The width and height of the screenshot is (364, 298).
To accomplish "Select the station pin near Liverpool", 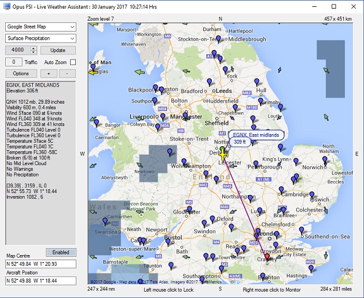I will (x=162, y=116).
